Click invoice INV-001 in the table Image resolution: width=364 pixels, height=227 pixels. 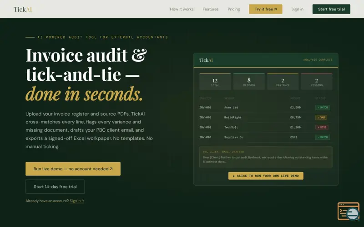[205, 108]
